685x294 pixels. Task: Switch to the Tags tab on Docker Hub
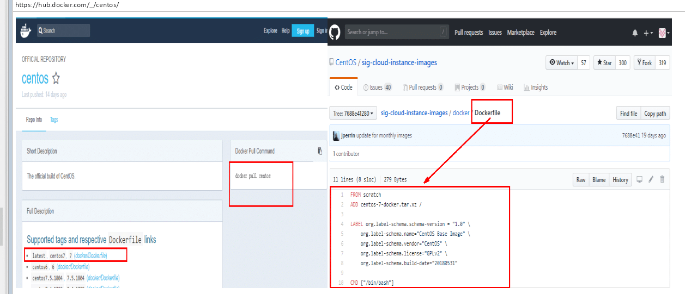tap(54, 120)
